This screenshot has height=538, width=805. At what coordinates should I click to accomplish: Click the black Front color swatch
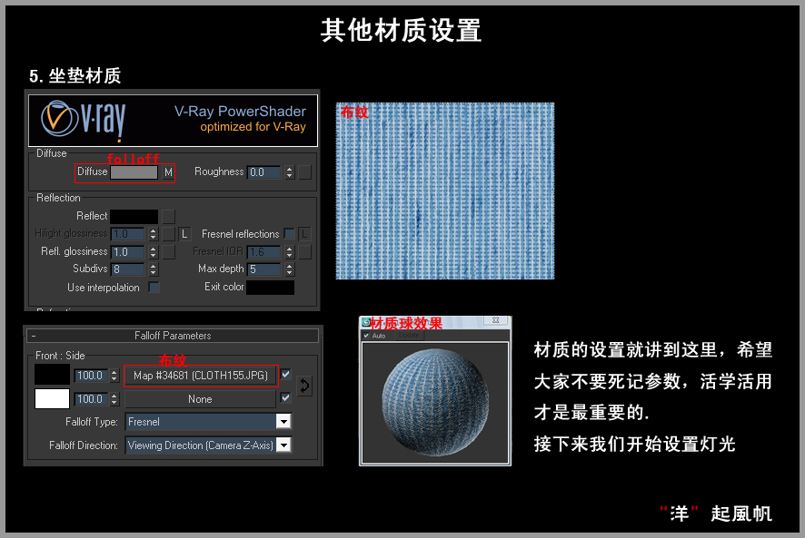tap(52, 375)
